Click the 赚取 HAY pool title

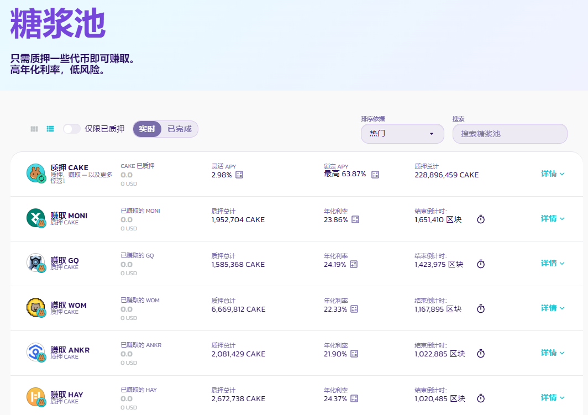pyautogui.click(x=67, y=395)
